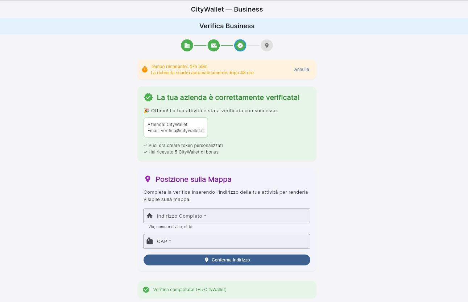Screen dimensions: 468x302
Task: Click the purple pin next to Posizione sulla Mappa
Action: (148, 179)
